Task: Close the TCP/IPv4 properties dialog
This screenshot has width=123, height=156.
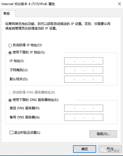Action: coord(120,4)
